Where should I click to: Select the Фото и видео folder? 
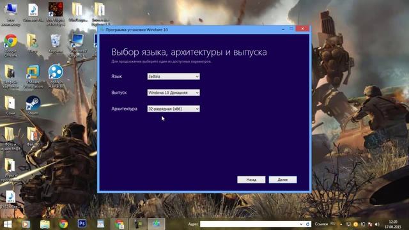(10, 139)
